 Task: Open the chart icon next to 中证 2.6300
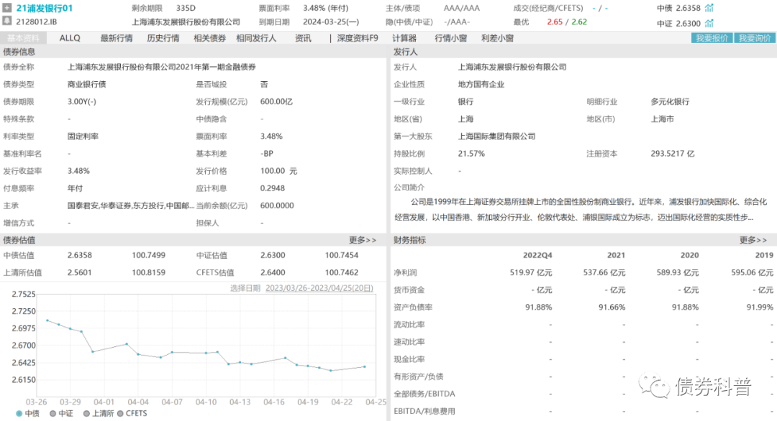[709, 23]
